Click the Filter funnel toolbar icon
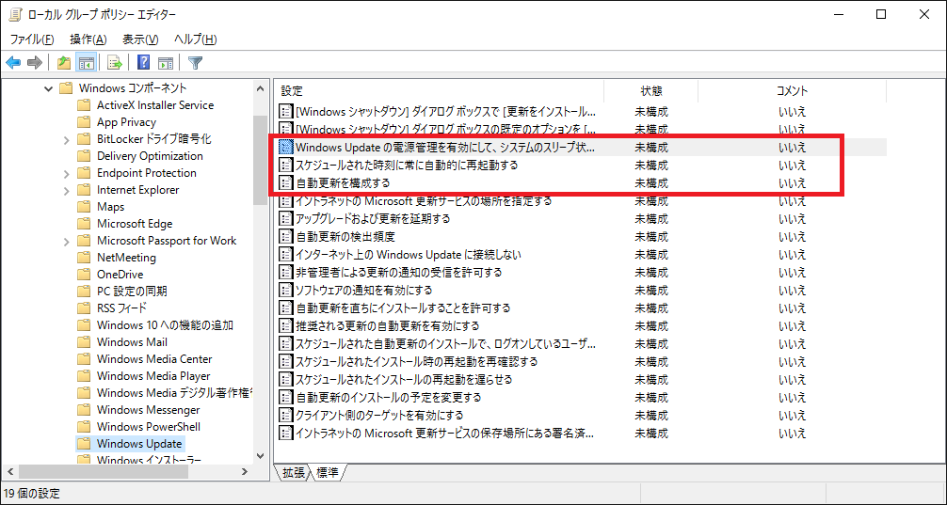The width and height of the screenshot is (947, 505). click(x=195, y=63)
